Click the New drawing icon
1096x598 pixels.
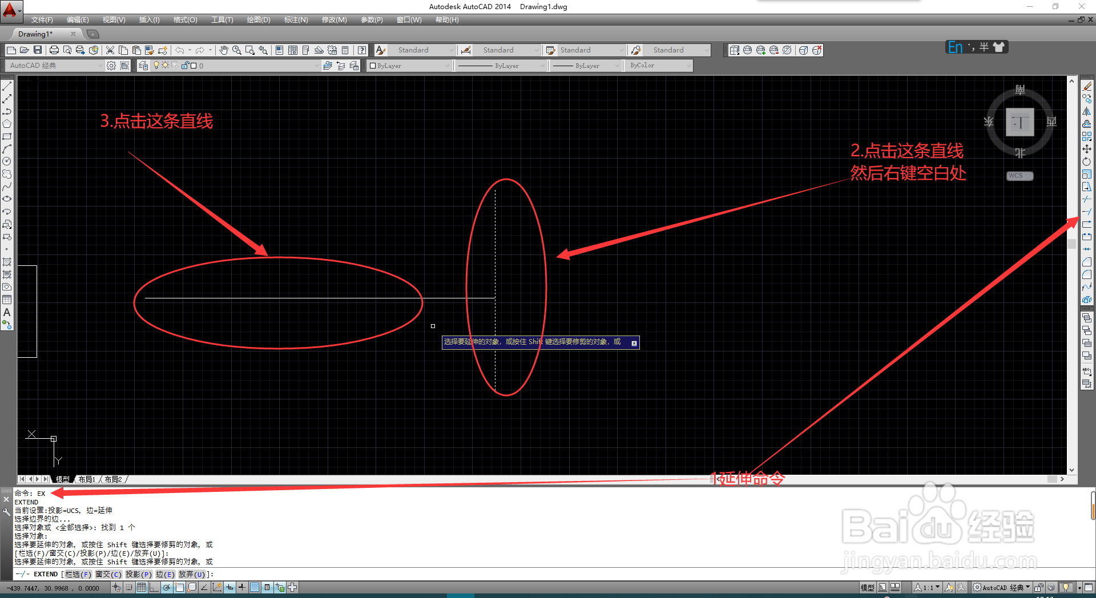click(x=11, y=50)
